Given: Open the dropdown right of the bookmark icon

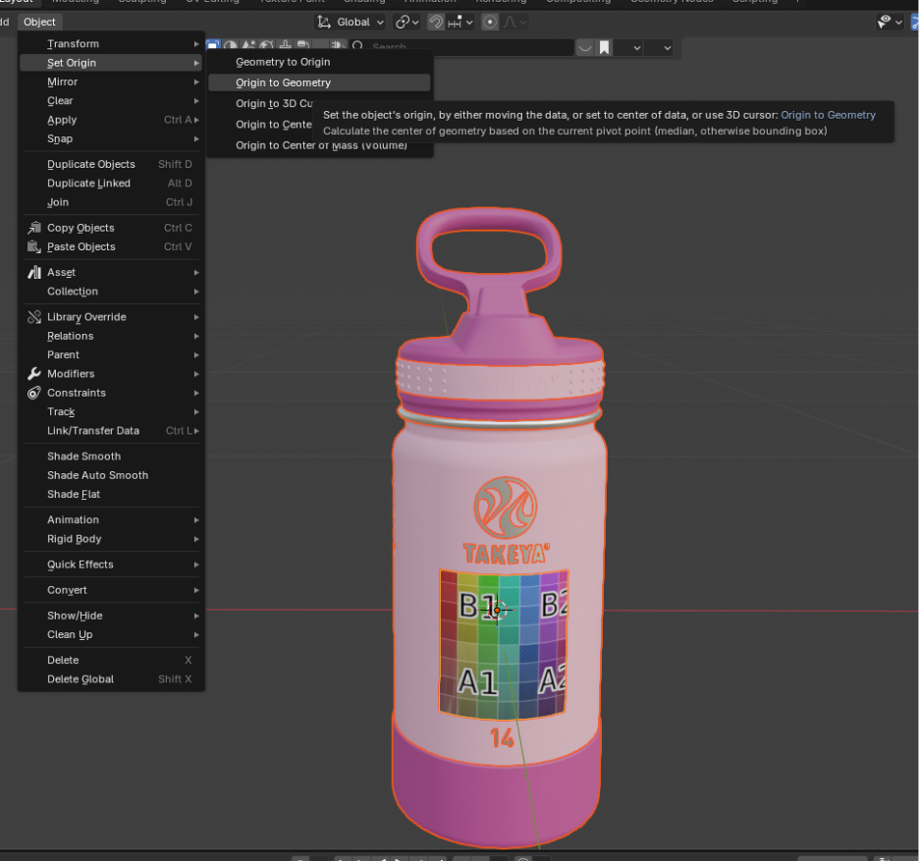Looking at the screenshot, I should [628, 47].
